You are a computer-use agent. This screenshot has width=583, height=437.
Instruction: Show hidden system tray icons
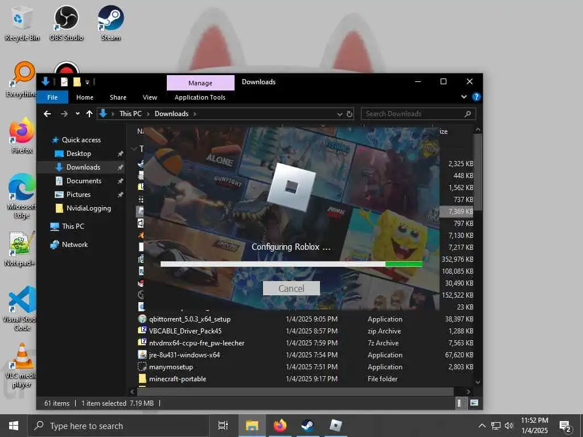pos(482,426)
